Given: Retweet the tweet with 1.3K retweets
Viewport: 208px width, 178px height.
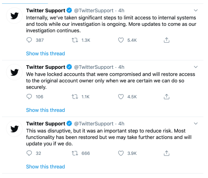Looking at the screenshot, I should pyautogui.click(x=75, y=40).
